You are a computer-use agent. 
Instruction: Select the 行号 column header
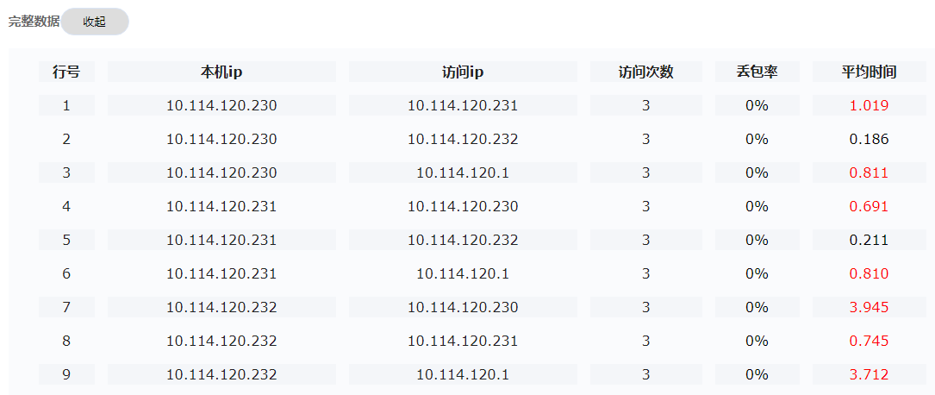(66, 72)
